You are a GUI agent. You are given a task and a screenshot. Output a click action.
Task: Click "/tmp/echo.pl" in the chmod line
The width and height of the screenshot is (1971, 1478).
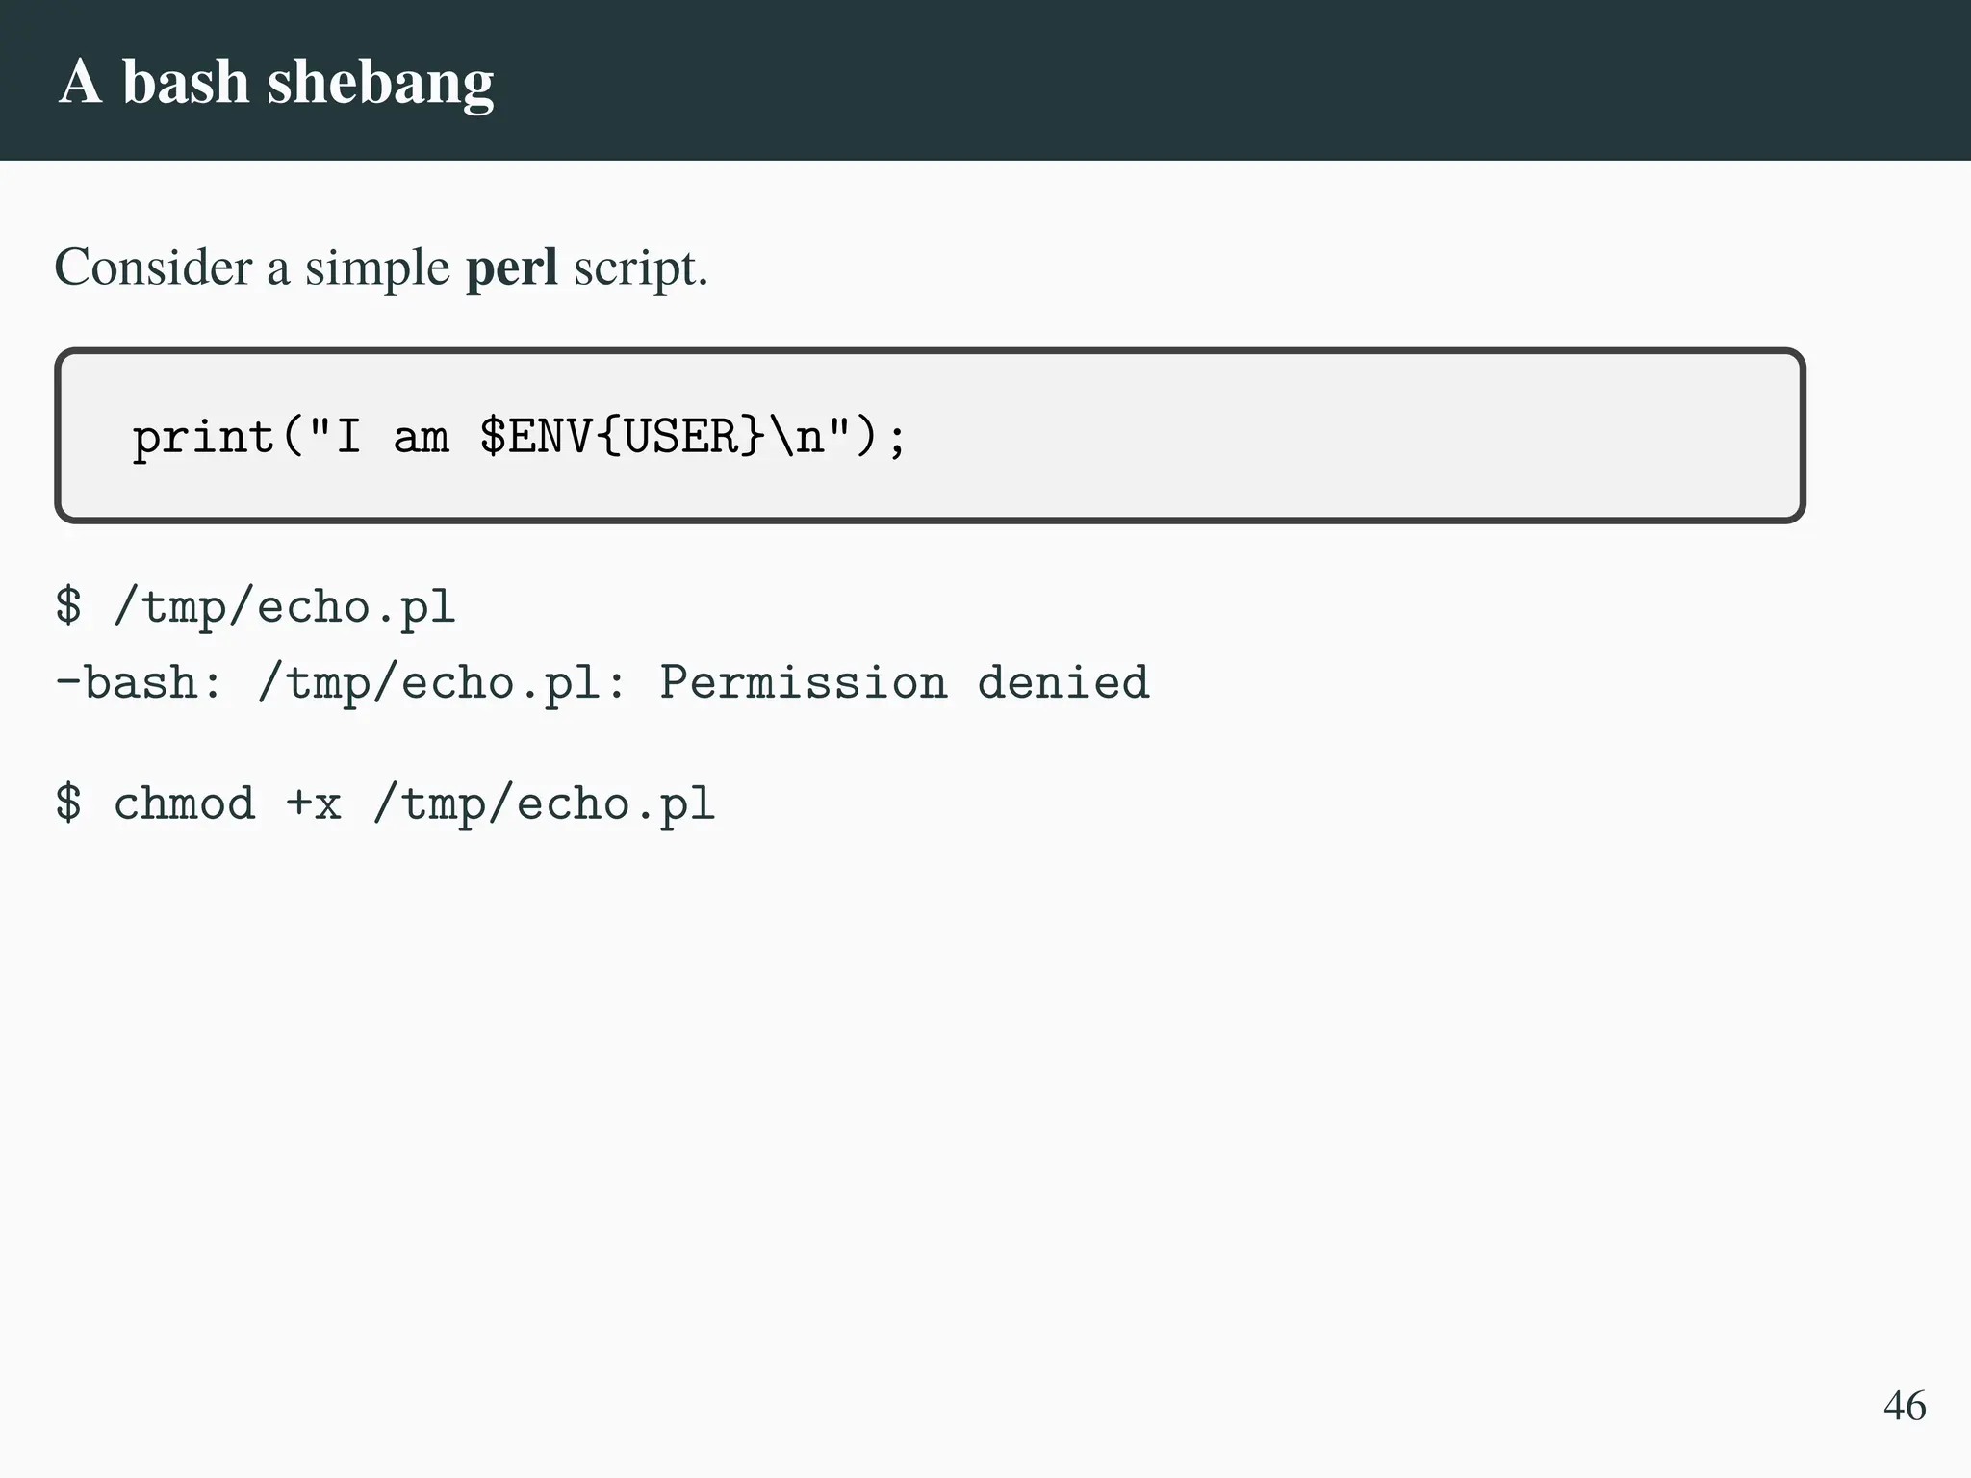[x=544, y=803]
